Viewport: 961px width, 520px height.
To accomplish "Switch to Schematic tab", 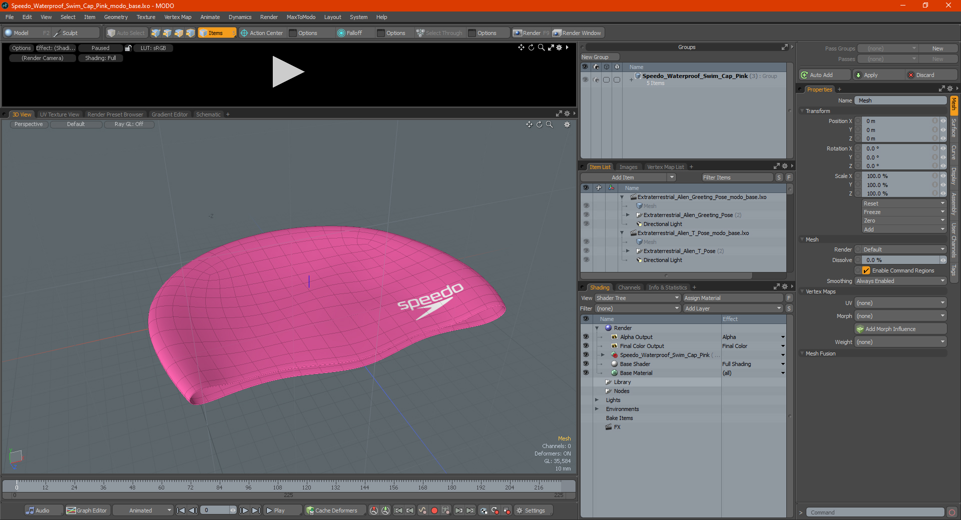I will point(208,114).
